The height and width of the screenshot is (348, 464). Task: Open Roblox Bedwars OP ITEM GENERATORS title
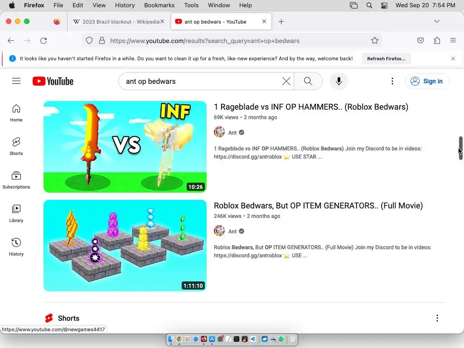[318, 206]
